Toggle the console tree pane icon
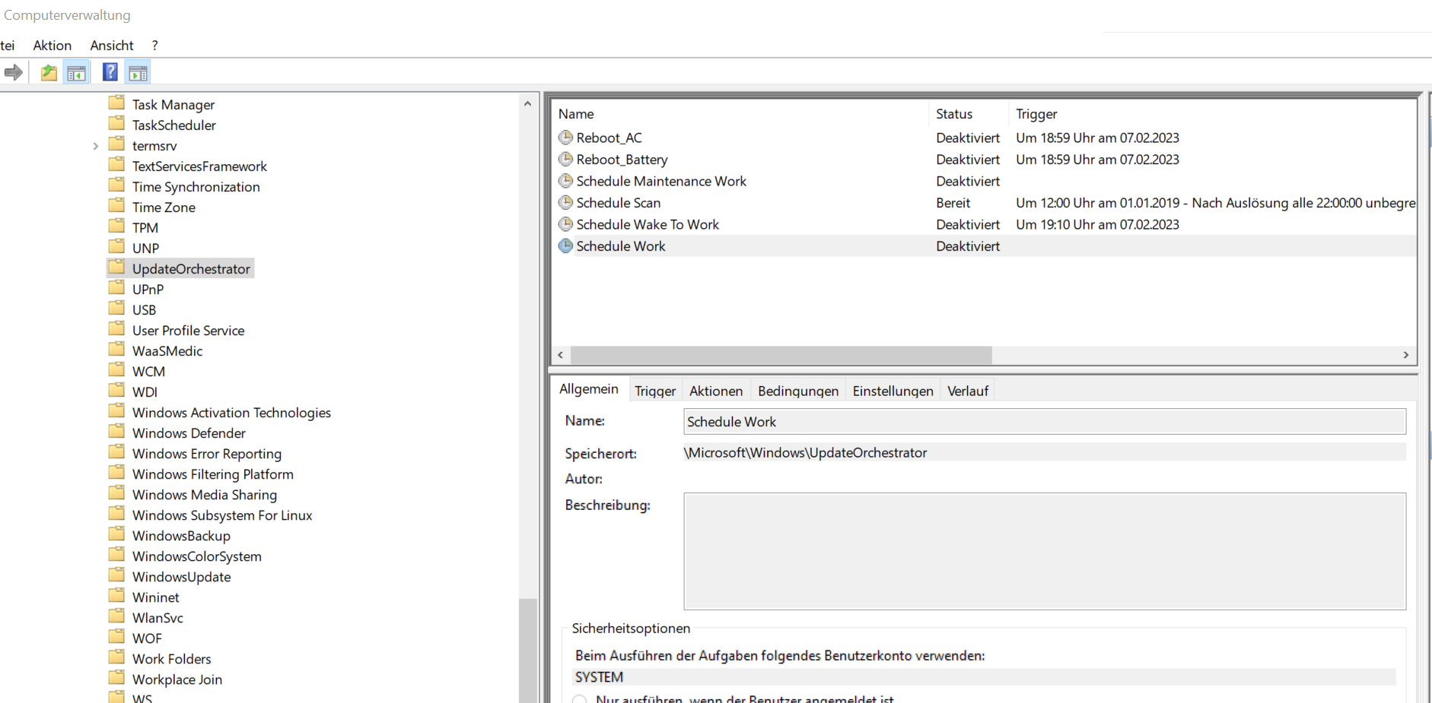The image size is (1432, 703). pos(76,73)
